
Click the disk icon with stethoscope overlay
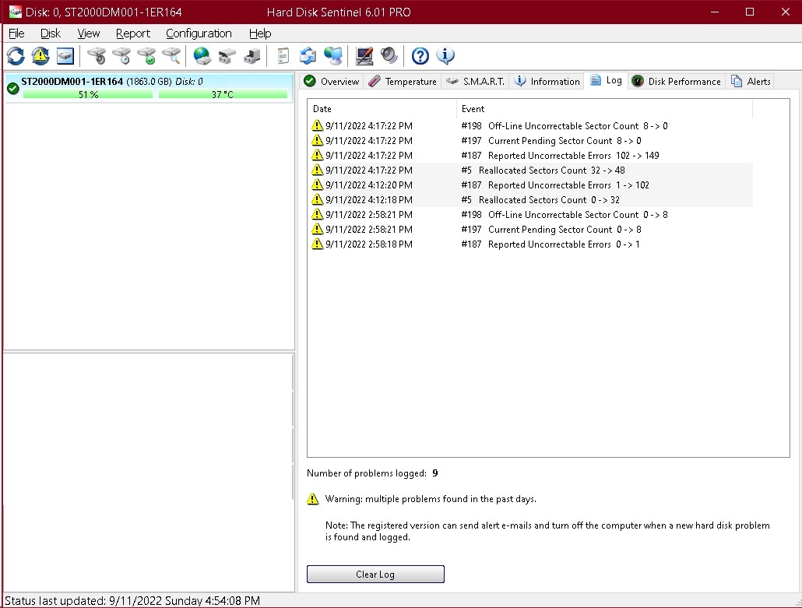point(96,56)
